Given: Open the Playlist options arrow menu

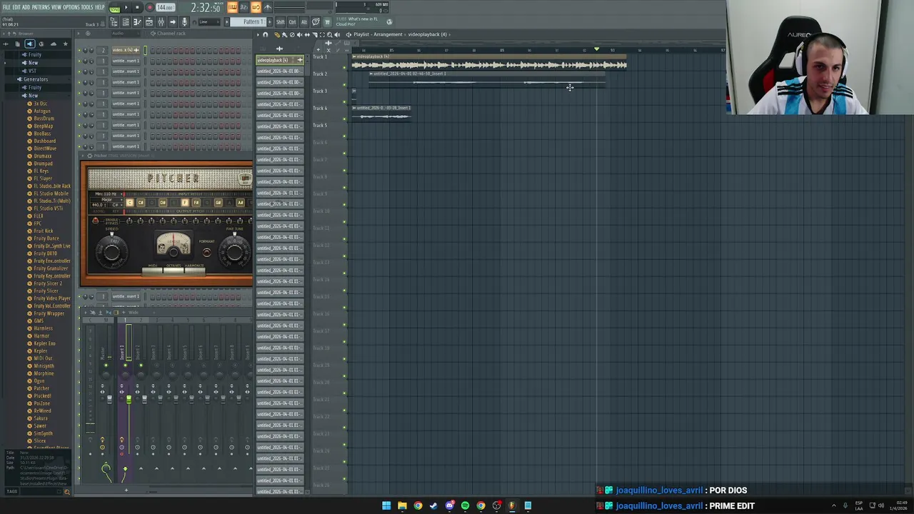Looking at the screenshot, I should click(258, 34).
